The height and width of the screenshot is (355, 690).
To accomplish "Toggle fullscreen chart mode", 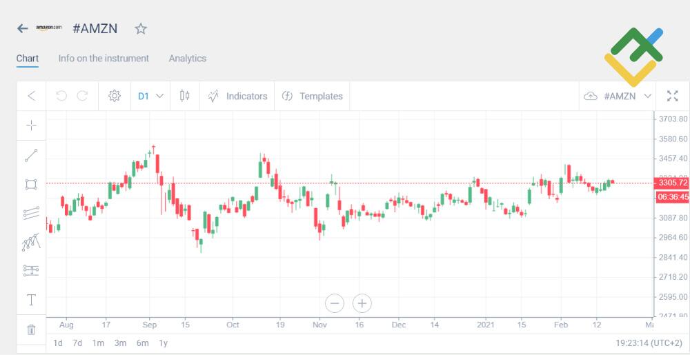I will click(672, 96).
